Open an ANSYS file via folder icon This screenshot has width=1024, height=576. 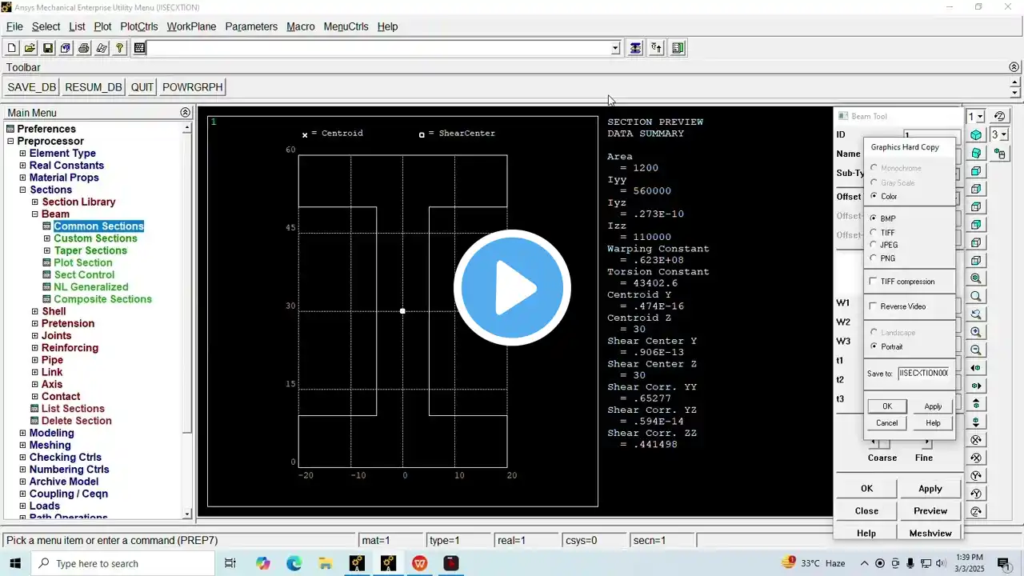30,48
